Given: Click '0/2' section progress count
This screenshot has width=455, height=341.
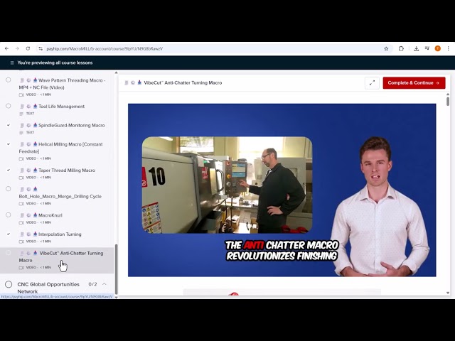Looking at the screenshot, I should 92,284.
